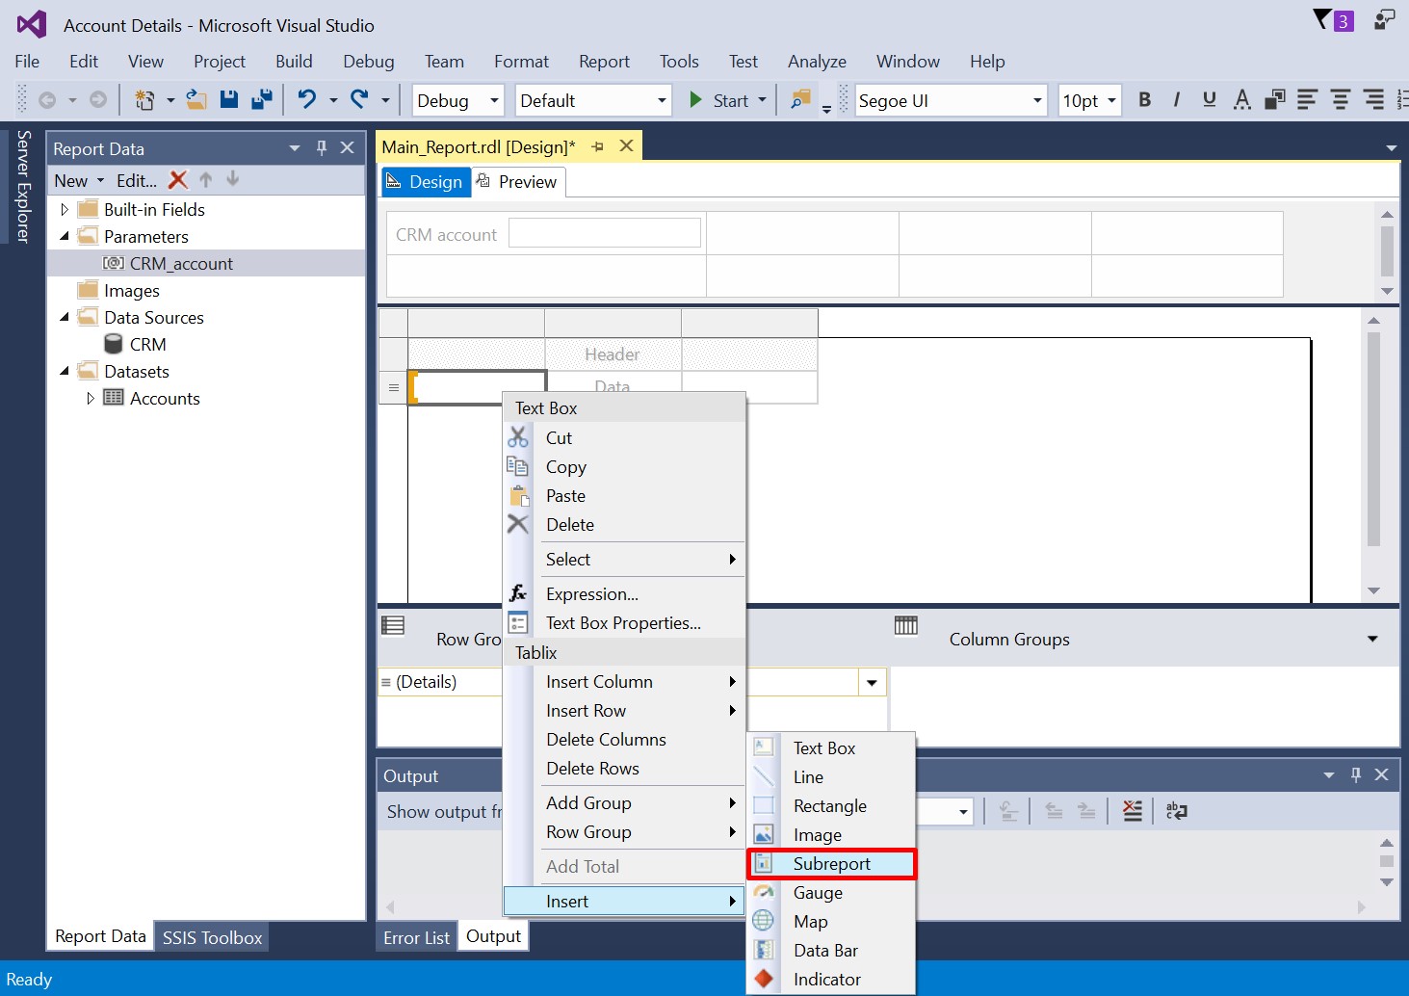Close the Main_Report.rdl tab
Image resolution: width=1409 pixels, height=996 pixels.
click(x=626, y=145)
